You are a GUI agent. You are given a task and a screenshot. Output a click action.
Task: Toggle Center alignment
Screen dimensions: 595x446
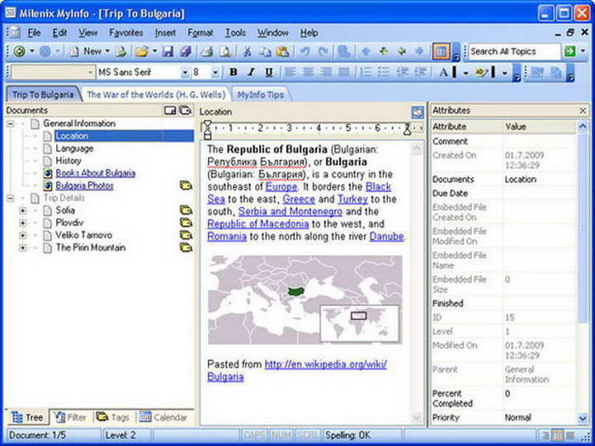coord(308,71)
